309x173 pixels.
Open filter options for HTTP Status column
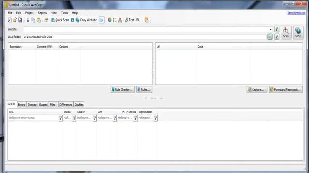(x=135, y=118)
